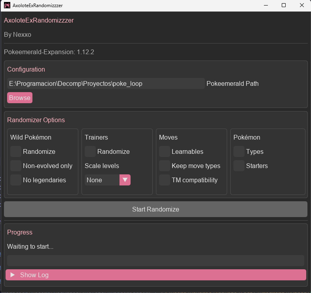
Task: Check the Pokémon Types checkbox
Action: (239, 151)
